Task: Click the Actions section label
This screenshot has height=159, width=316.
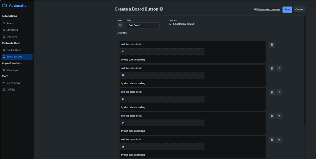Action: [122, 33]
